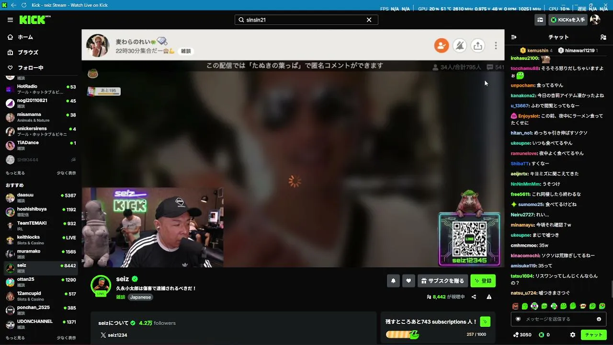Click the share upload icon on banner
Screen dimensions: 613x345
point(477,46)
